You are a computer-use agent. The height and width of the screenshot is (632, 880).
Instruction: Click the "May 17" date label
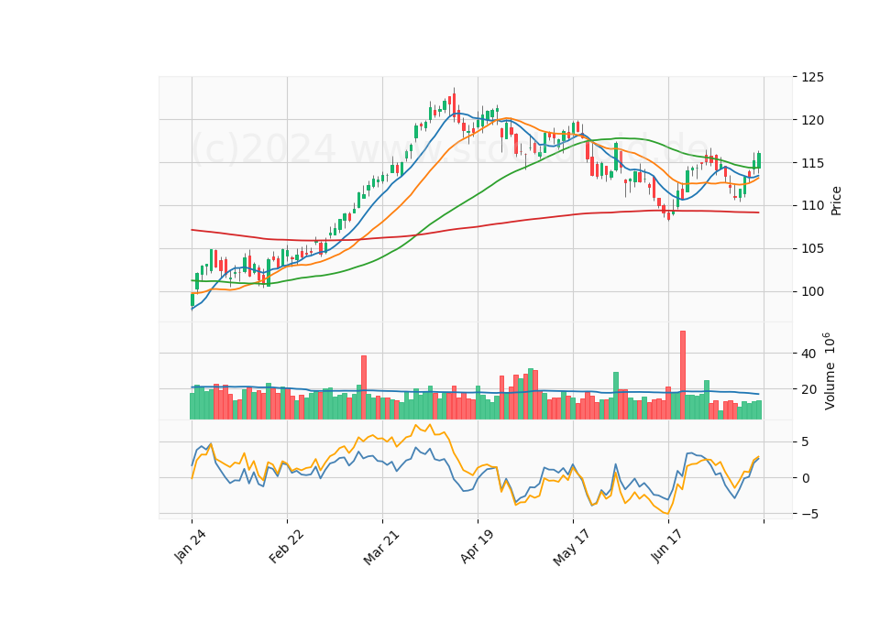tap(571, 548)
